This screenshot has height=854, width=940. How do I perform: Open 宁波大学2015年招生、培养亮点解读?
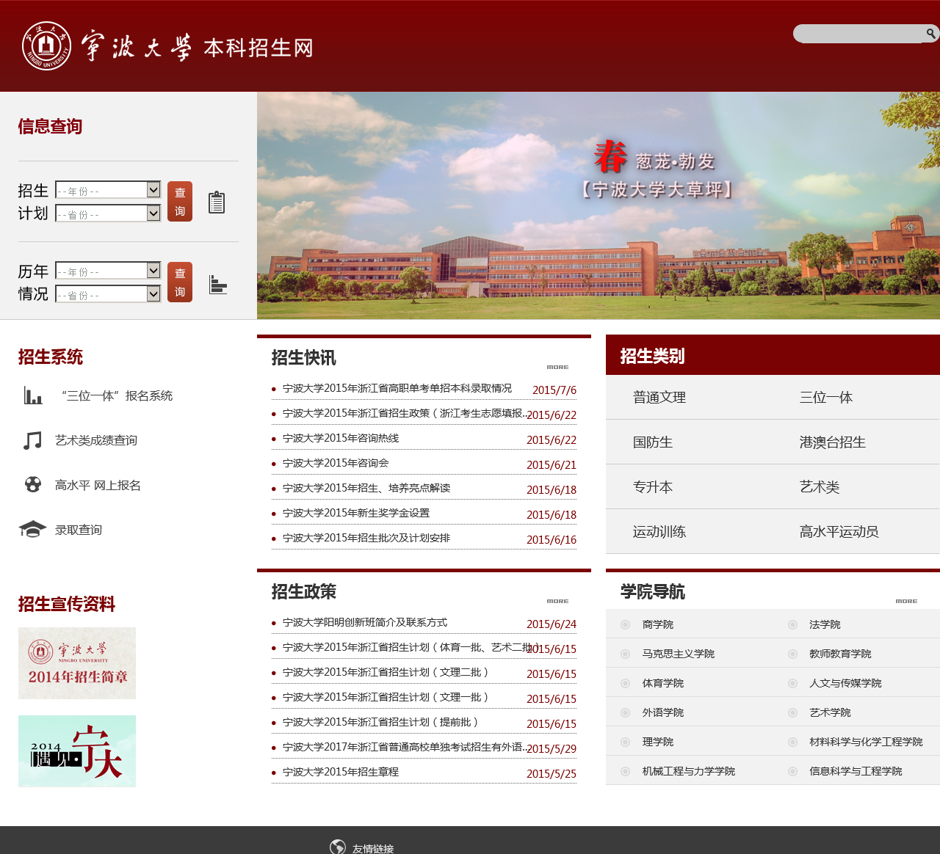pos(366,488)
